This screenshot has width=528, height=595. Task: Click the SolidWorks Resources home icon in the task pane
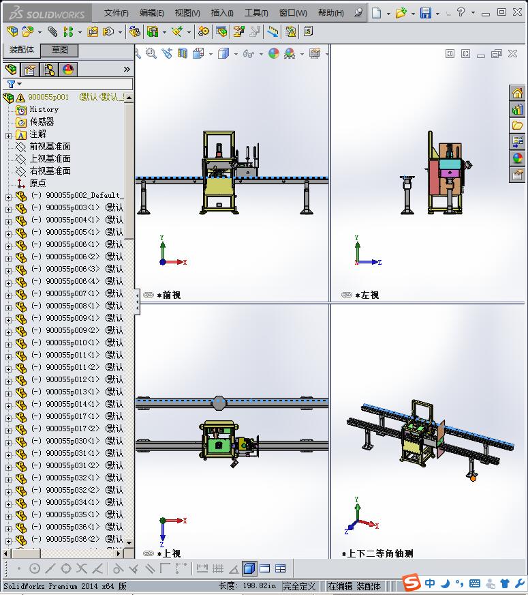[517, 93]
